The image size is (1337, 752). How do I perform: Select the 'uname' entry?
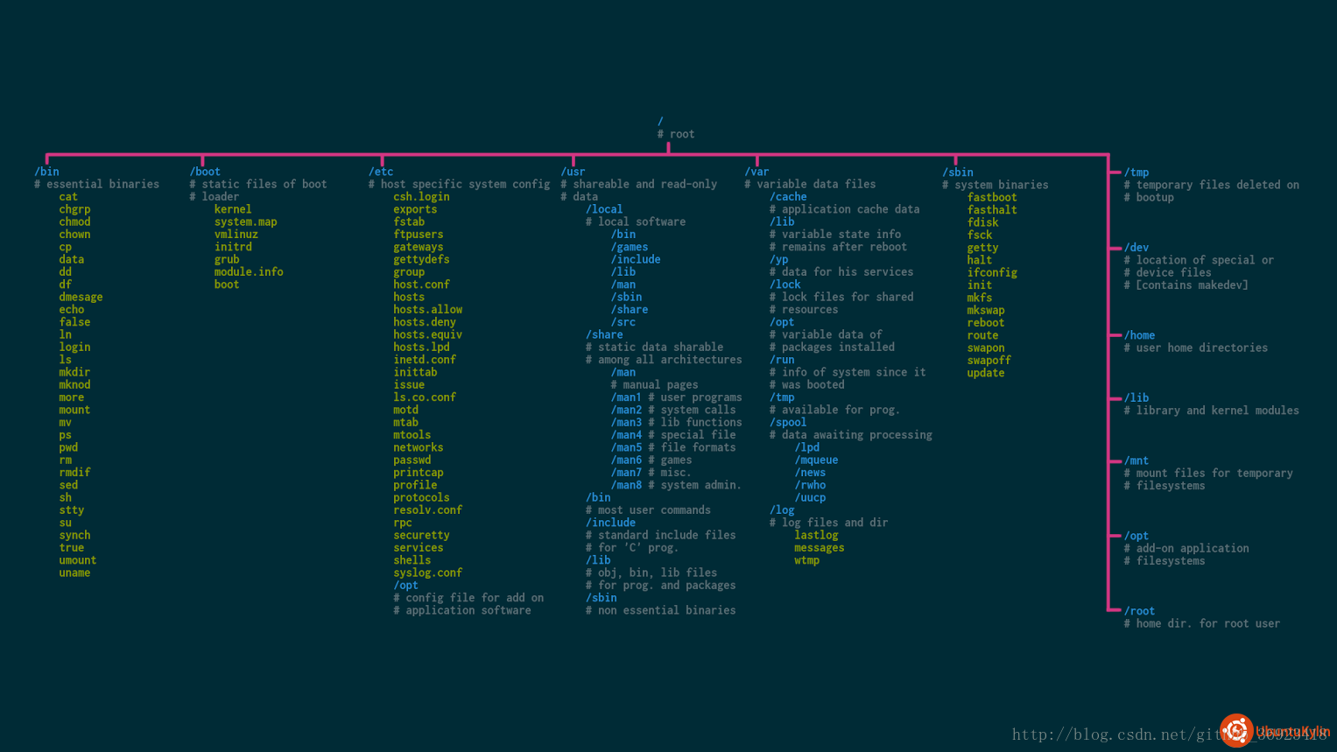[x=74, y=573]
